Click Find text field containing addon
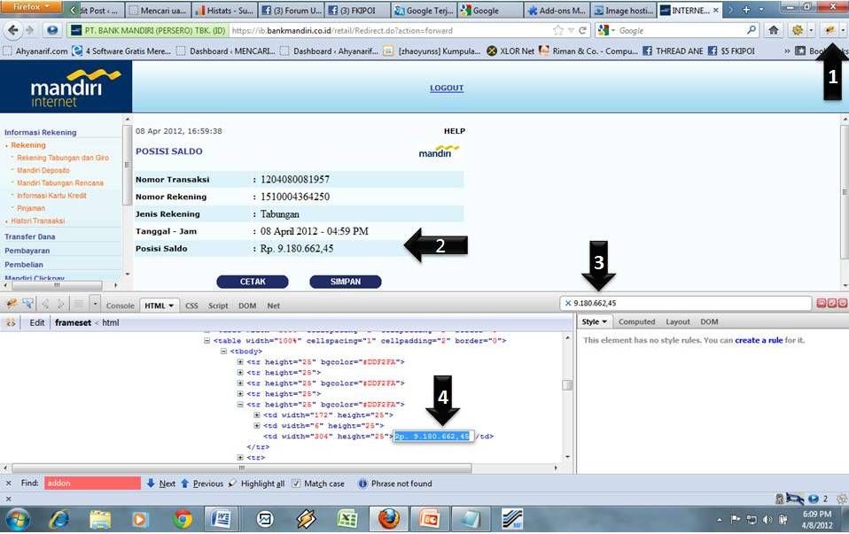Screen dimensions: 849x534 92,484
